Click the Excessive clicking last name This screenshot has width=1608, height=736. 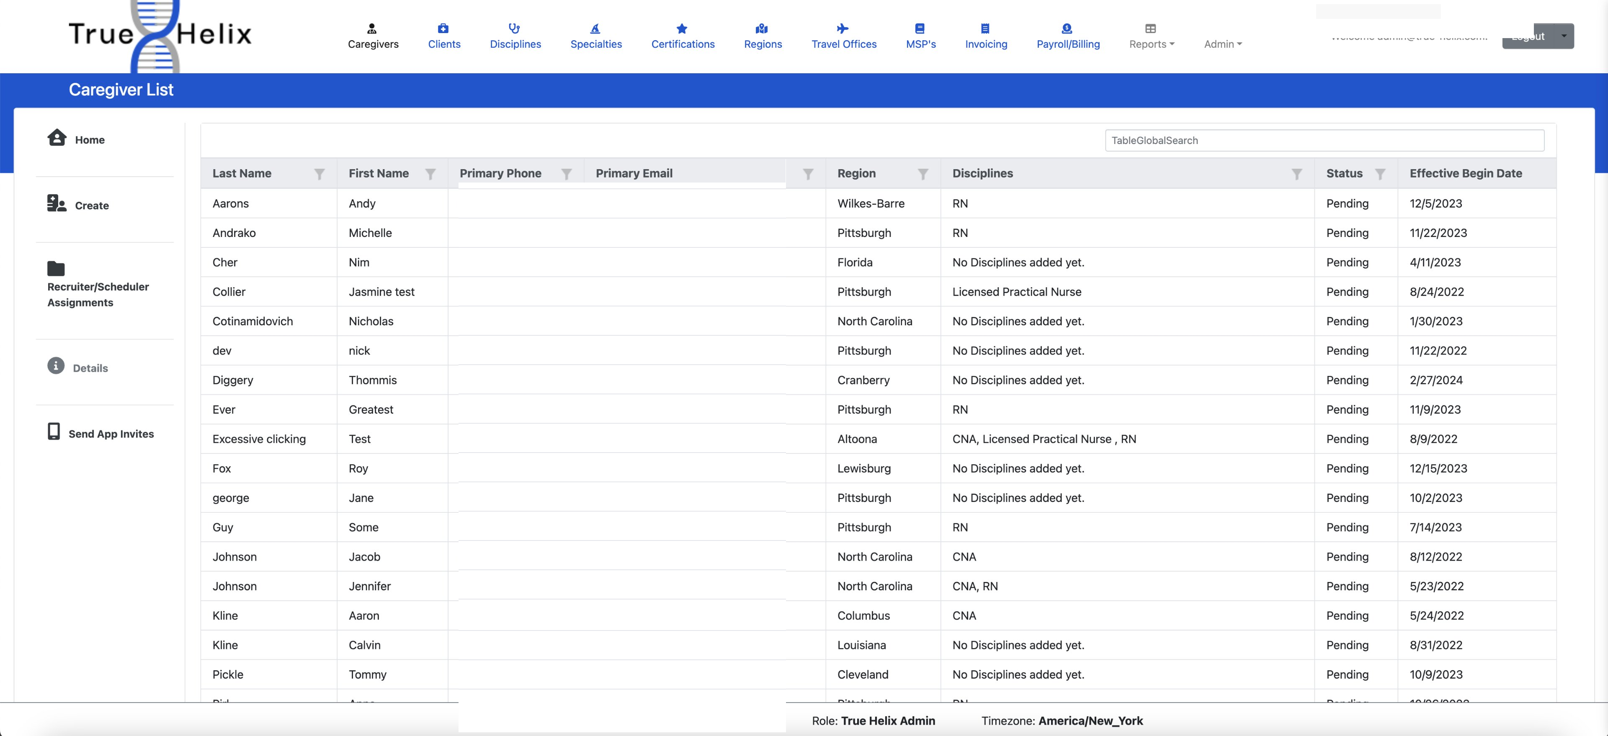[x=259, y=439]
